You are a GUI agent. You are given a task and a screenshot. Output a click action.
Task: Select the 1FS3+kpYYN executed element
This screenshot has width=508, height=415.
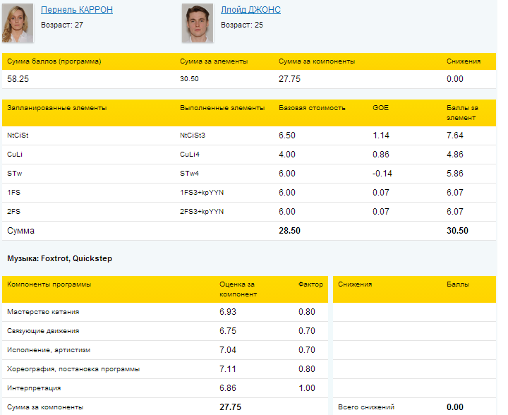pyautogui.click(x=202, y=192)
